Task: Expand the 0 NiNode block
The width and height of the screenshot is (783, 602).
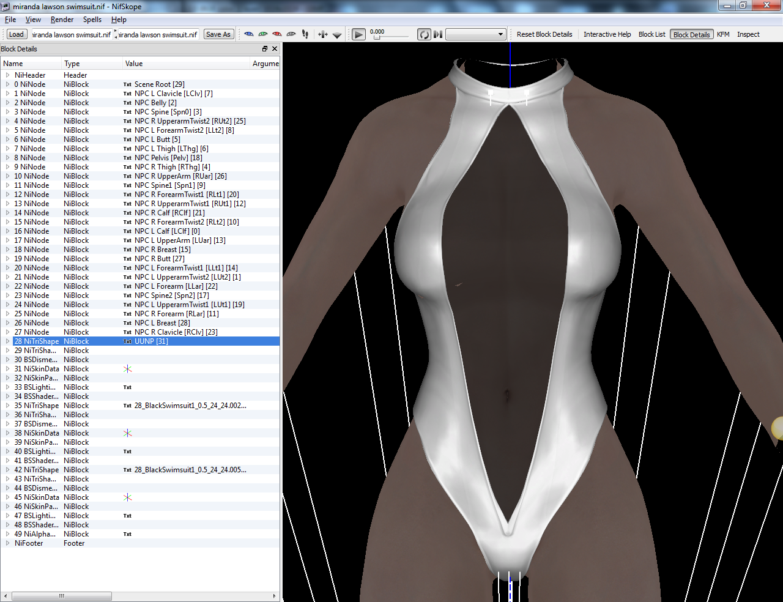Action: point(7,84)
